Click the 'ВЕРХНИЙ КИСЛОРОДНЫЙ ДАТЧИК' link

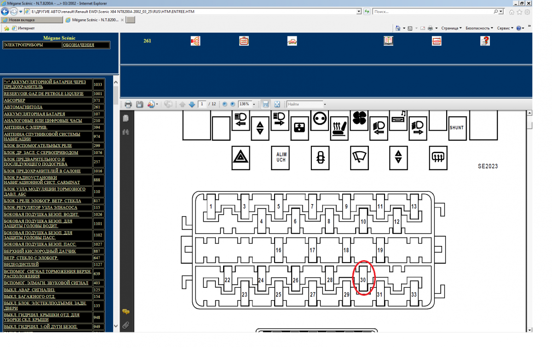point(40,251)
